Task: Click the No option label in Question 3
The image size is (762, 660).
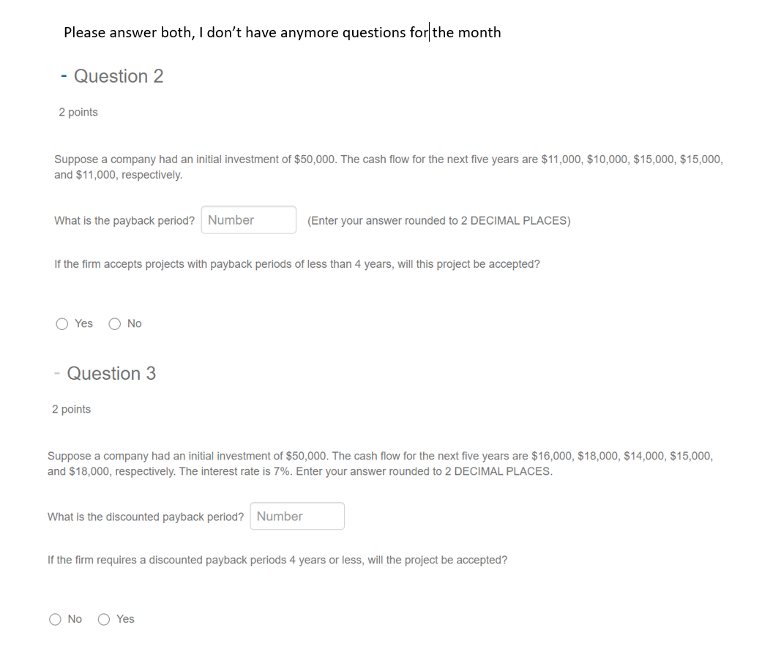Action: (x=75, y=618)
